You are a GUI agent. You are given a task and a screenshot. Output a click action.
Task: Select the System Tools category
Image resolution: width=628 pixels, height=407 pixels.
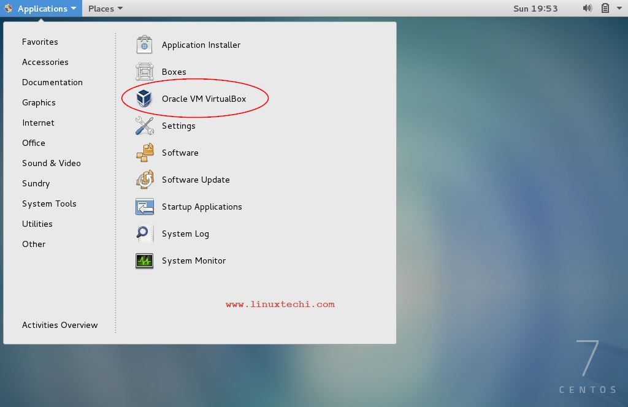(49, 203)
